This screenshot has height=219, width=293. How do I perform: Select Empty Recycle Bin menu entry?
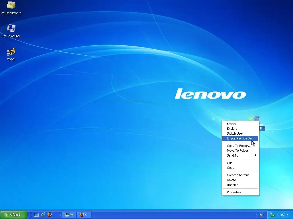pyautogui.click(x=240, y=138)
